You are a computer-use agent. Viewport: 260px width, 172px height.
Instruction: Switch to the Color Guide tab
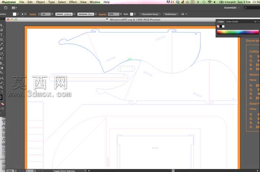coord(232,21)
